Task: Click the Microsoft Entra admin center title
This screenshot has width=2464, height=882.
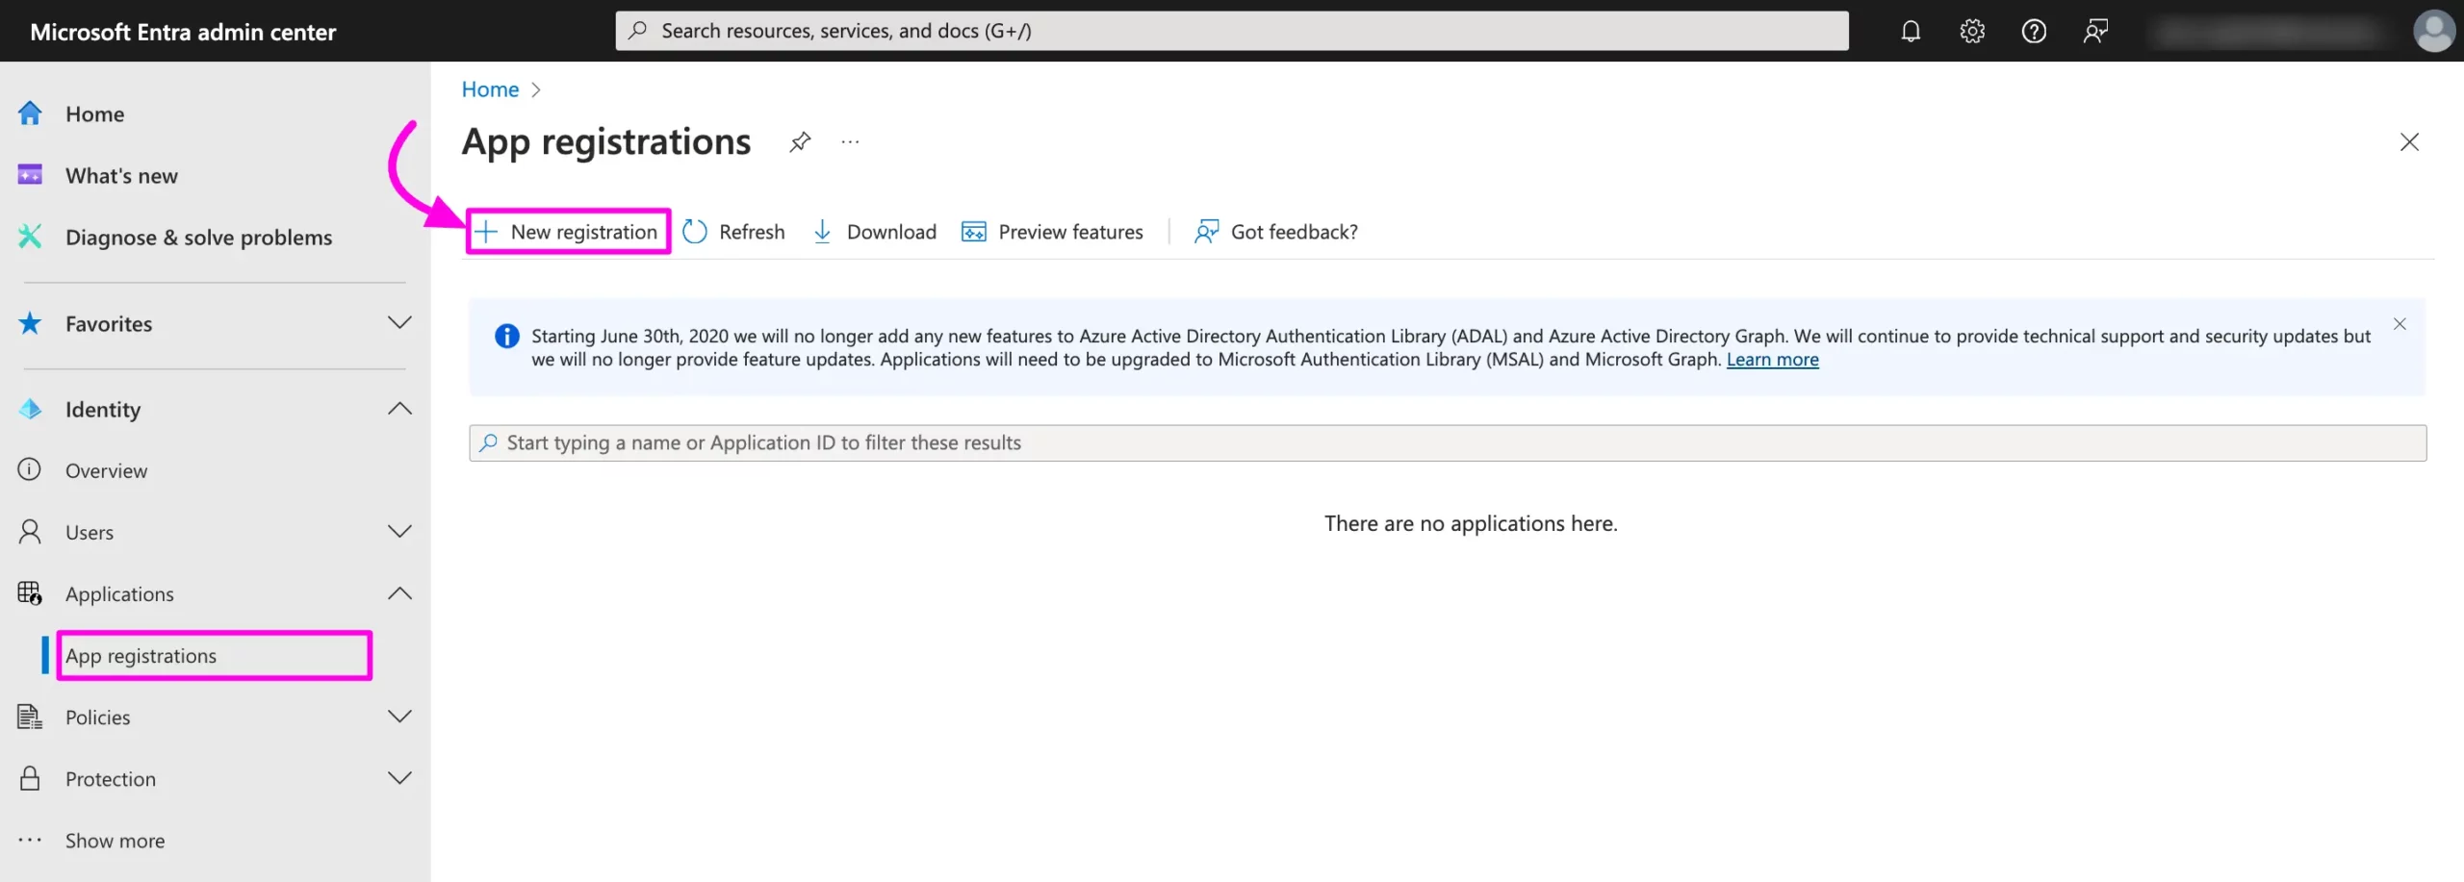Action: (183, 32)
